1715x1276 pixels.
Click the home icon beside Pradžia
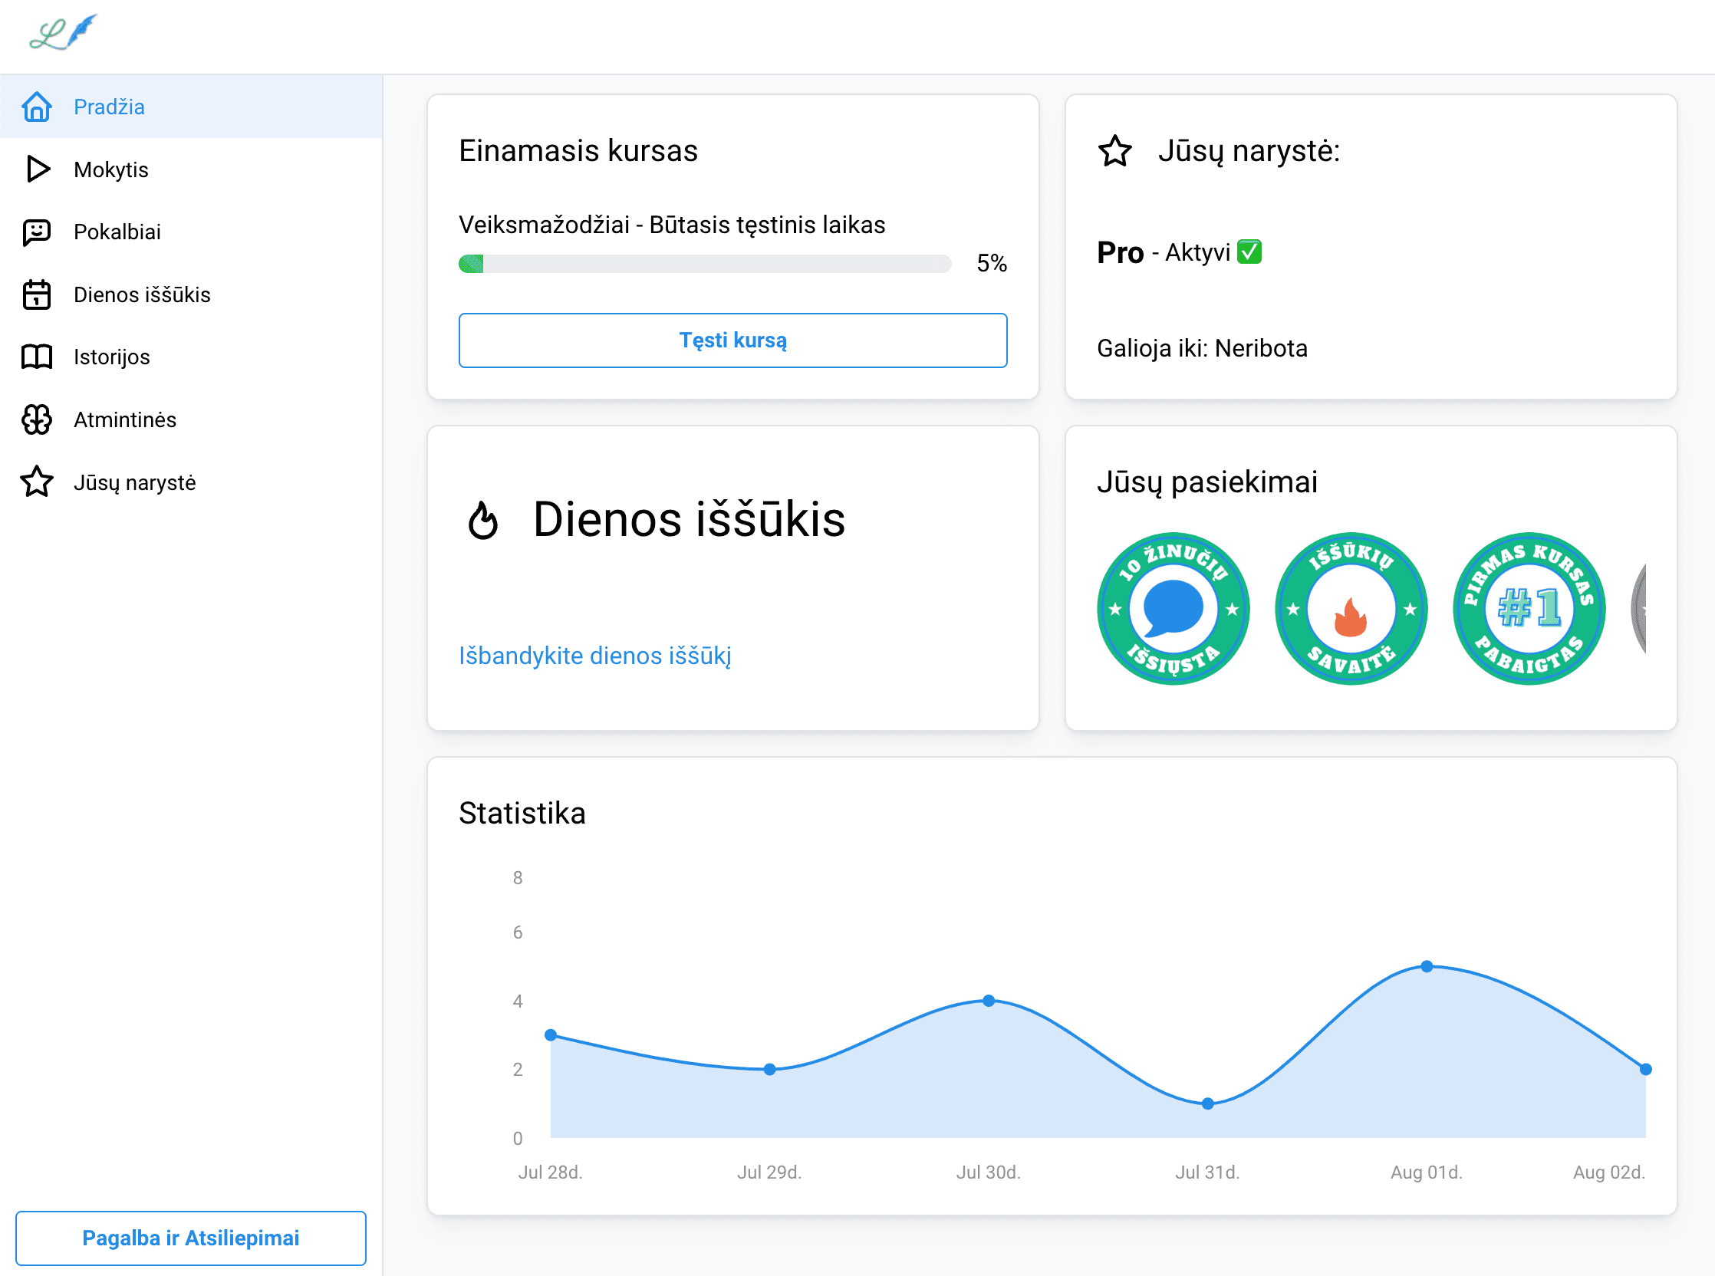[x=36, y=107]
